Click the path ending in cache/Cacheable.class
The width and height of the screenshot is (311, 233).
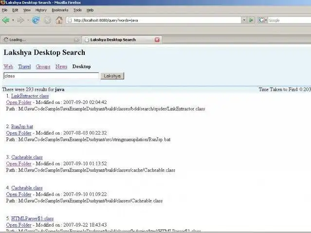[91, 170]
